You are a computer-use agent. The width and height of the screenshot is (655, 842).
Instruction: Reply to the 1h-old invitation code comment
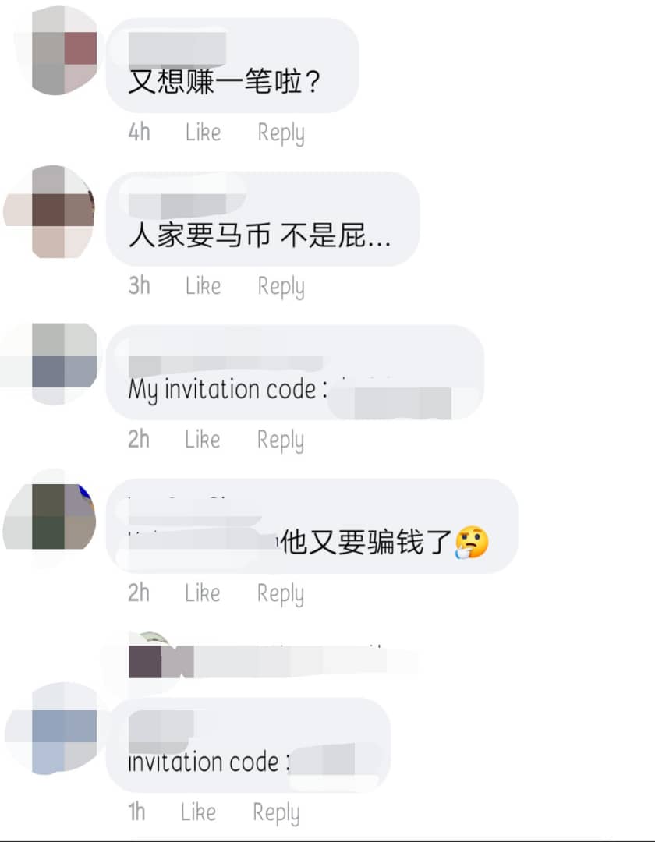[276, 813]
